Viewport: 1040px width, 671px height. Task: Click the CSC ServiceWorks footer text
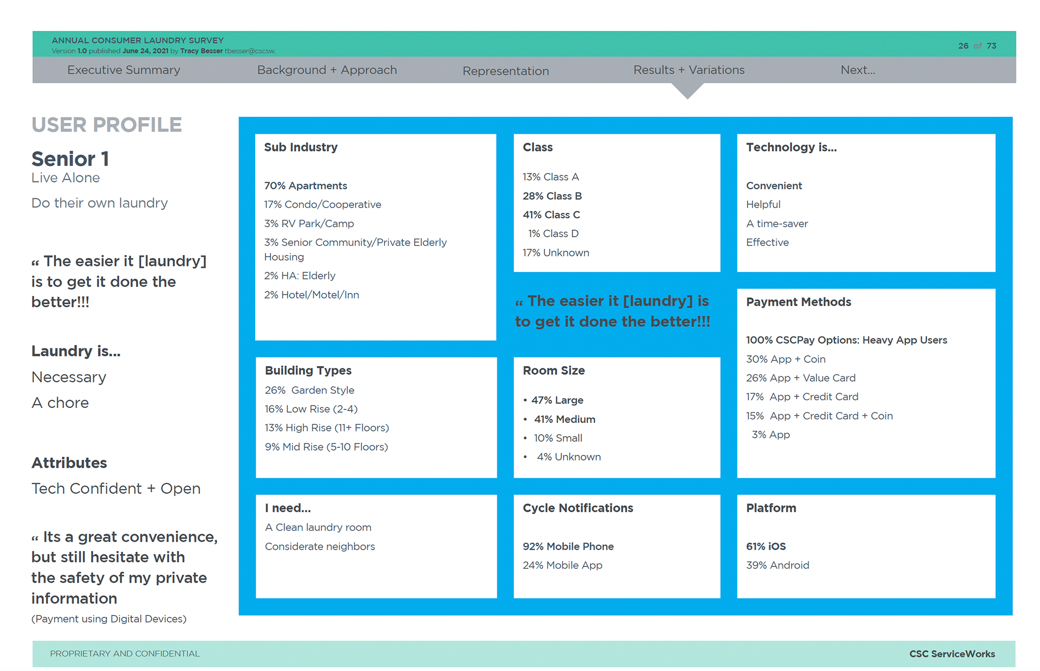(x=952, y=654)
